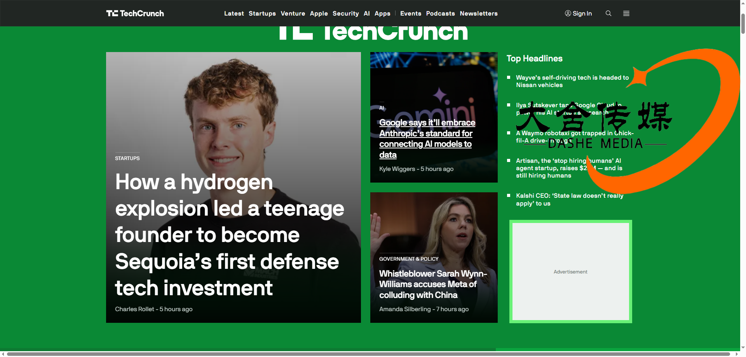Click the horizontal scrollbar right arrow
The width and height of the screenshot is (746, 357).
pos(737,354)
